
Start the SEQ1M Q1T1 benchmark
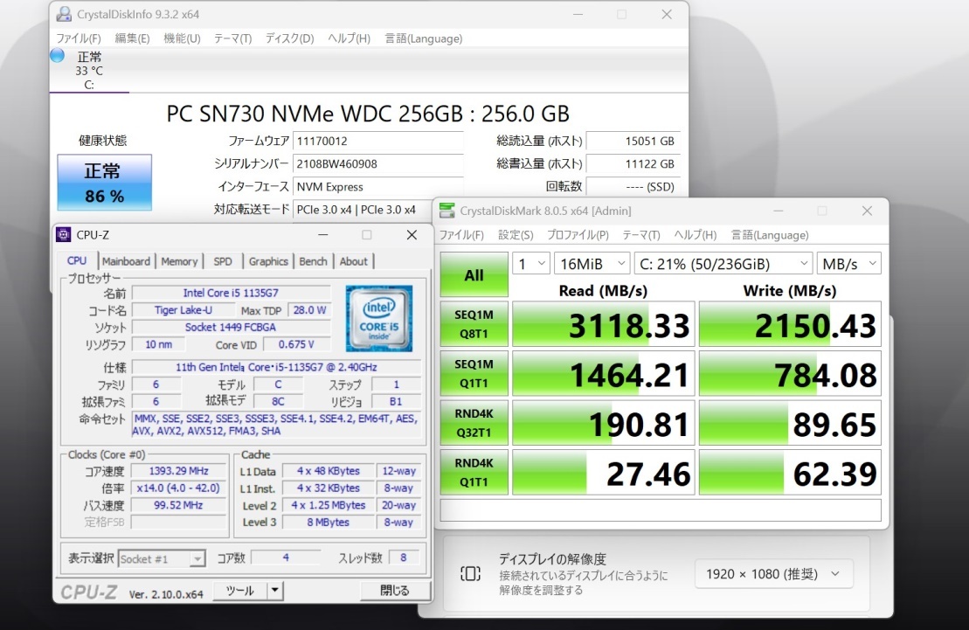click(x=474, y=373)
